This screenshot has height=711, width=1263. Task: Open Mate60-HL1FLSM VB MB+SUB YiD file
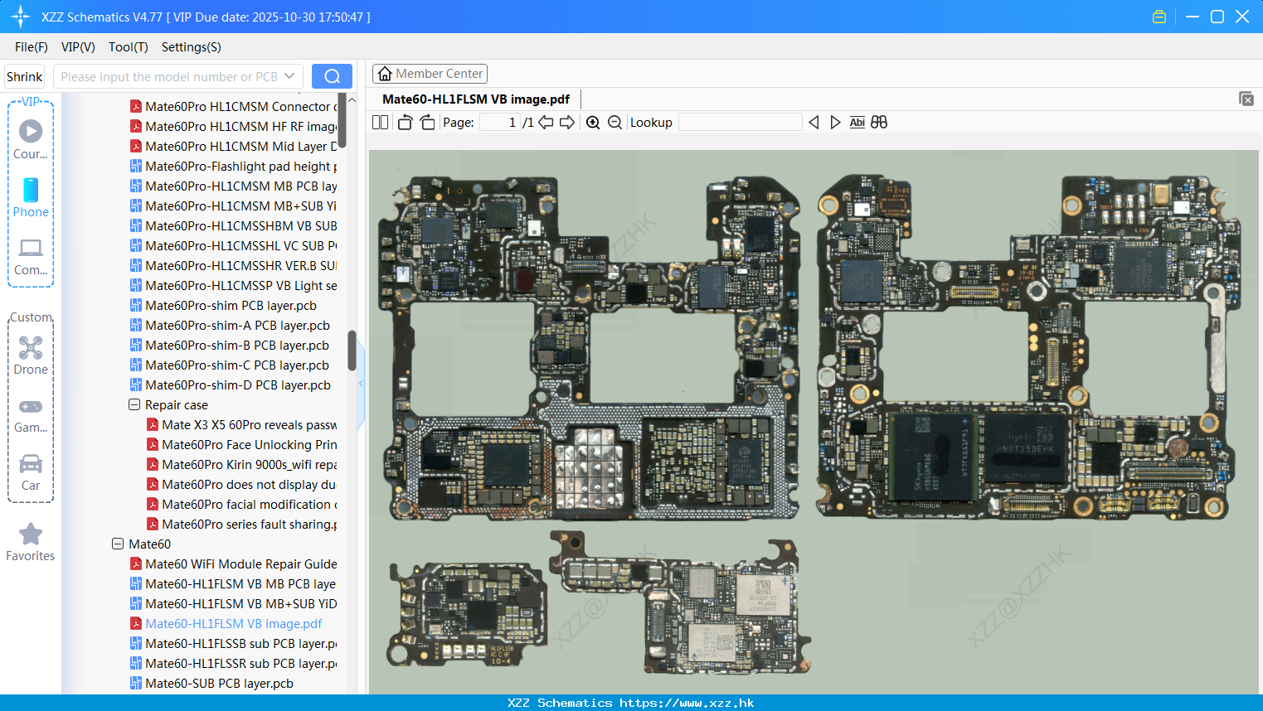(233, 603)
